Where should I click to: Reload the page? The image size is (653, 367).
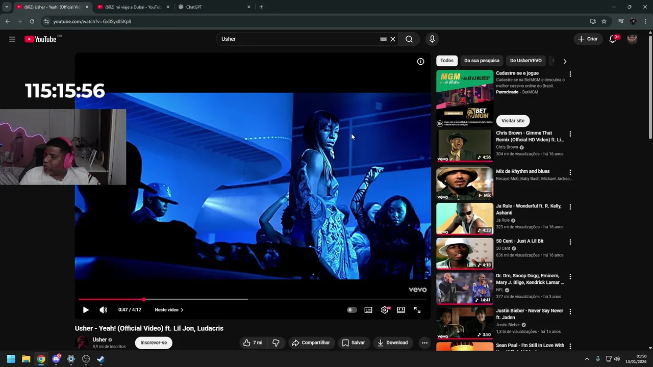[x=32, y=21]
